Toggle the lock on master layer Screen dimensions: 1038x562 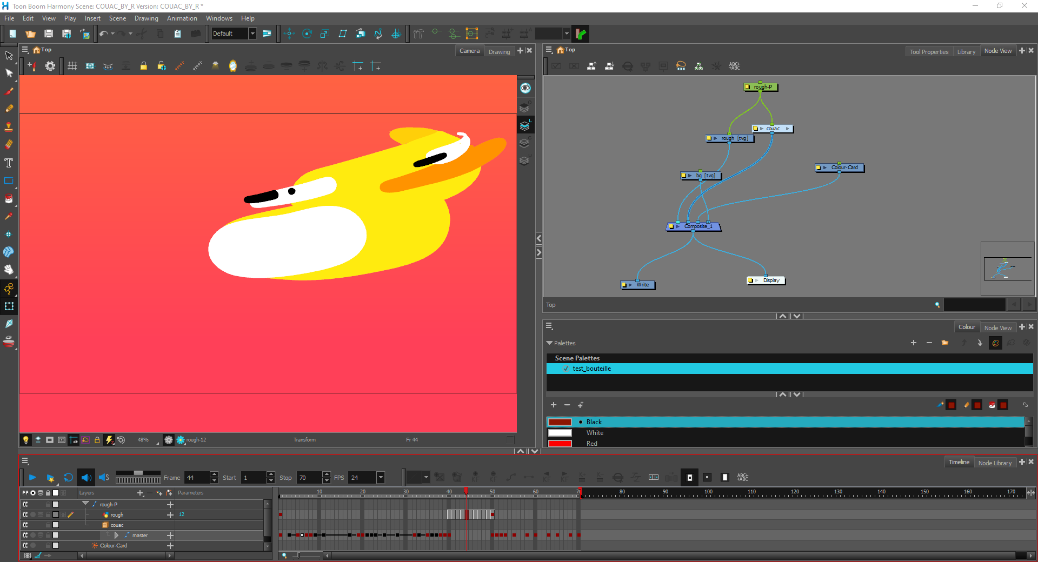(48, 535)
